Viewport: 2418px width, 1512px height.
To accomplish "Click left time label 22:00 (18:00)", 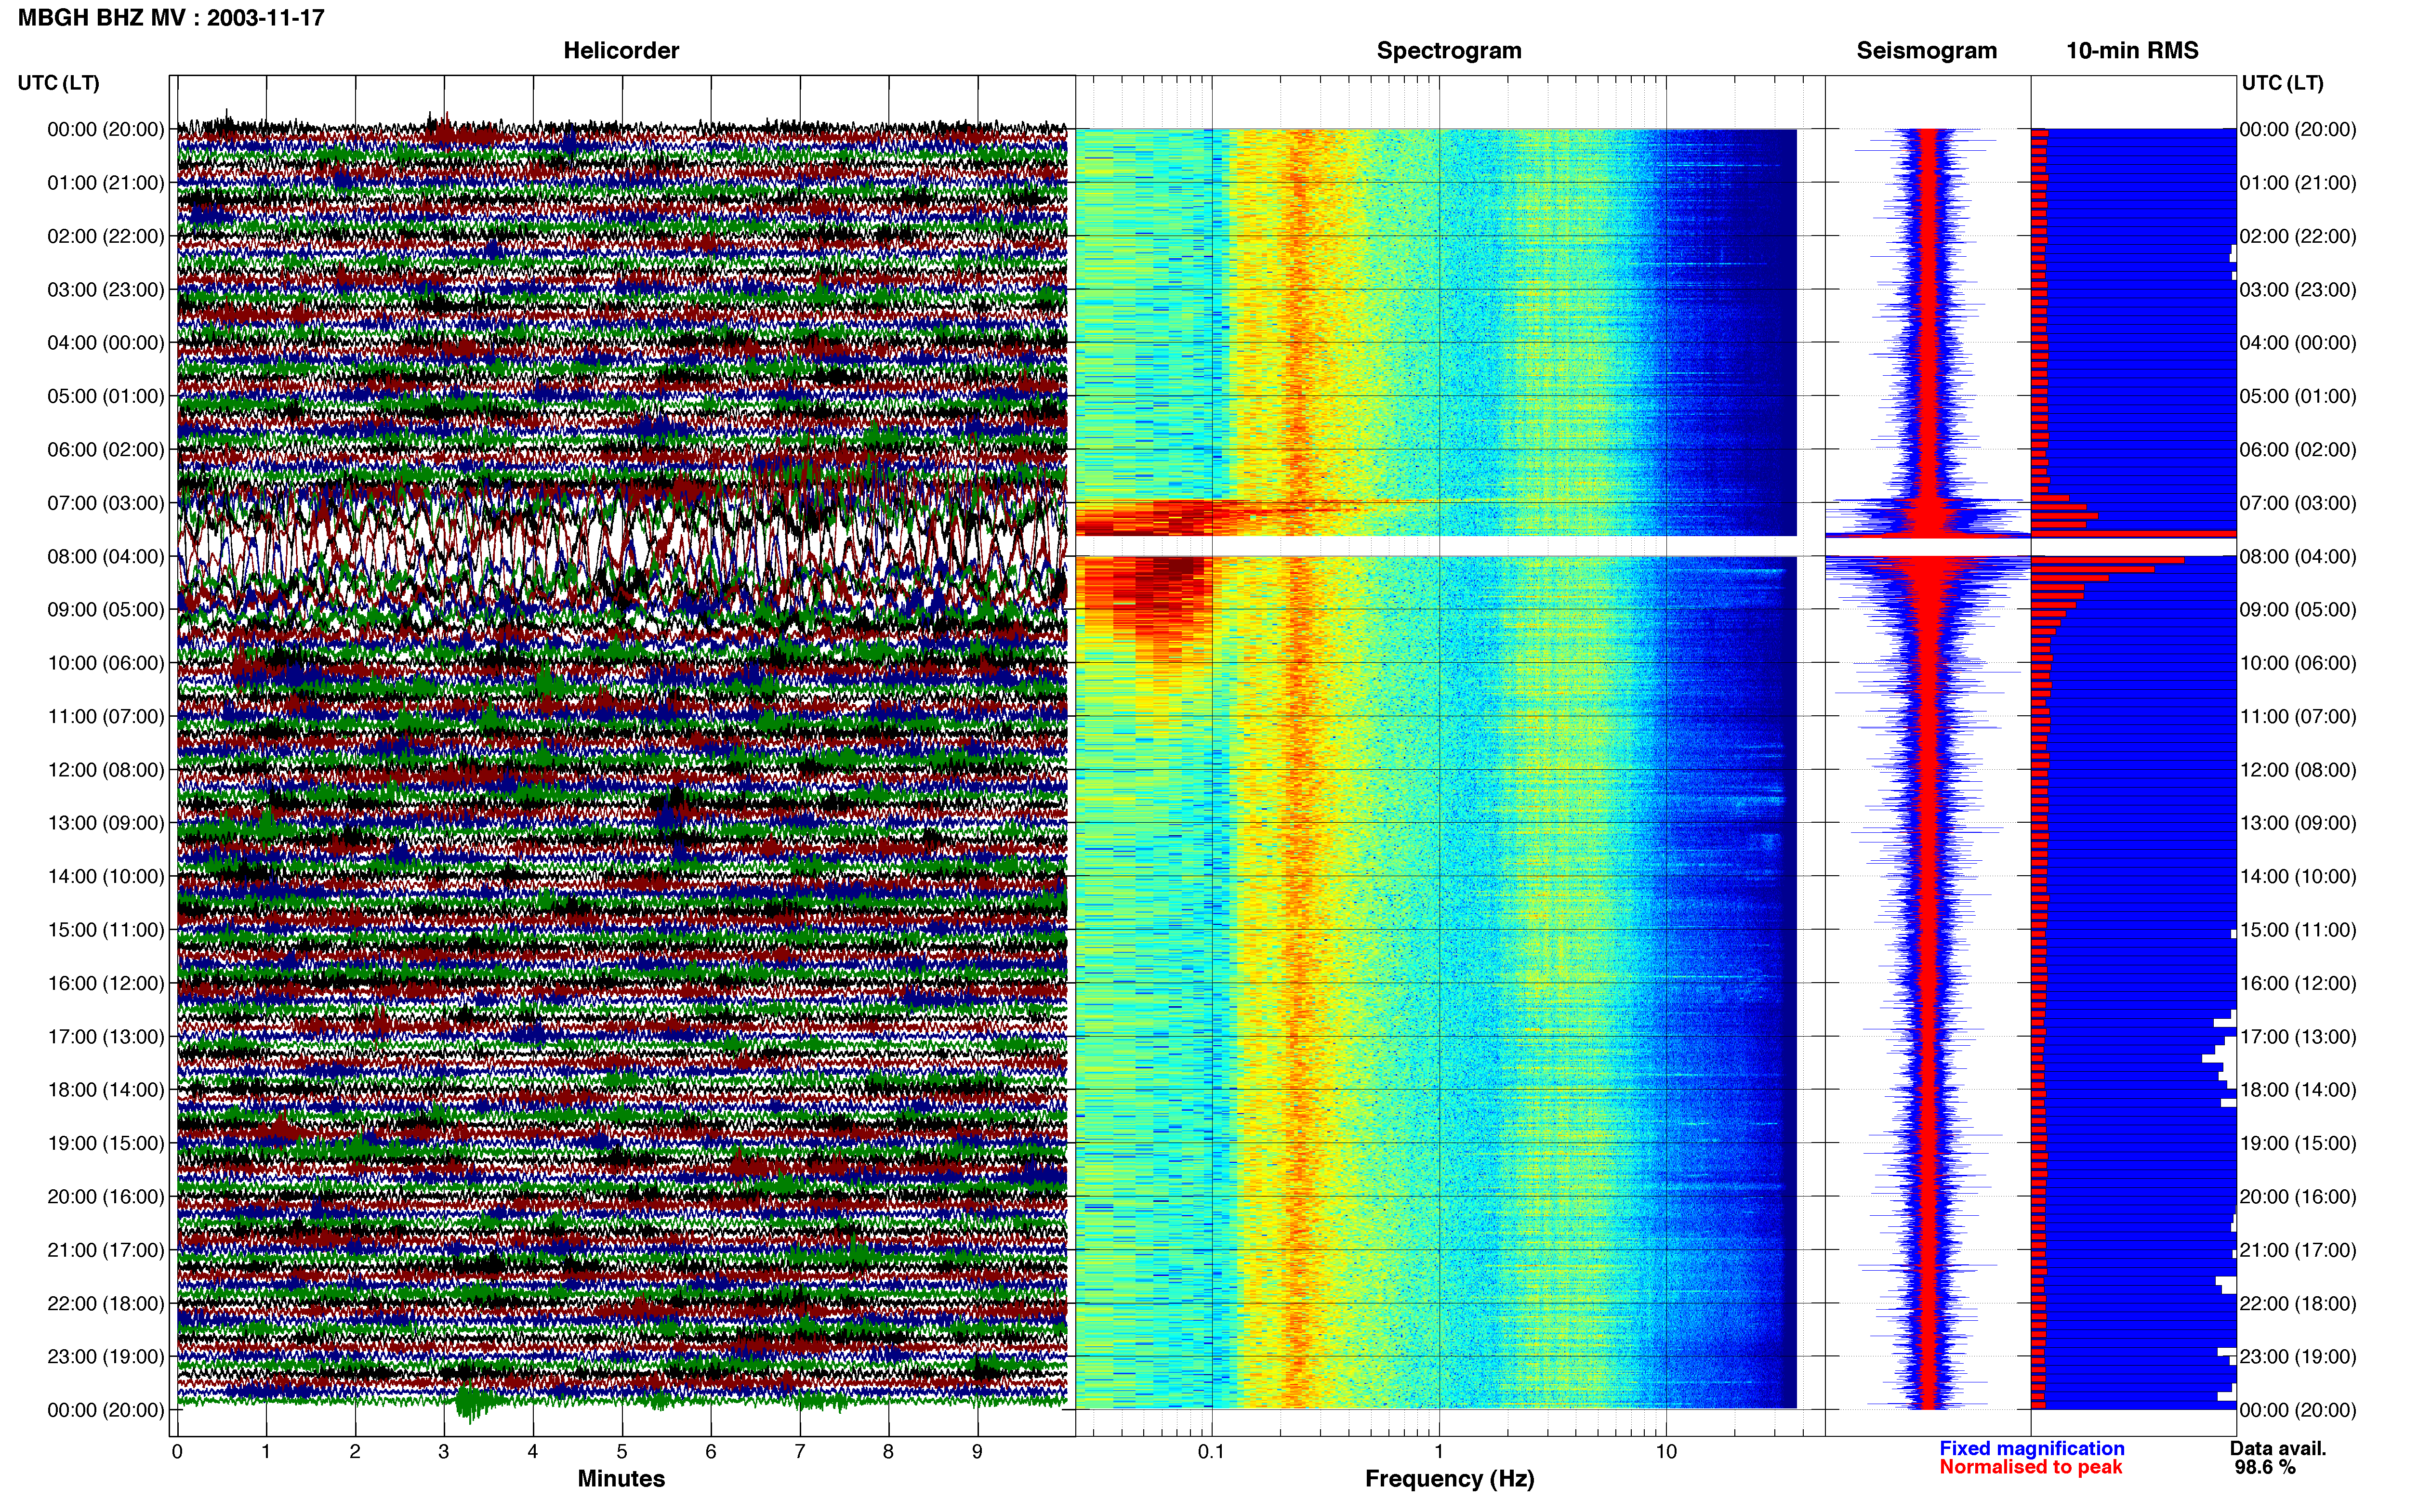I will (106, 1303).
